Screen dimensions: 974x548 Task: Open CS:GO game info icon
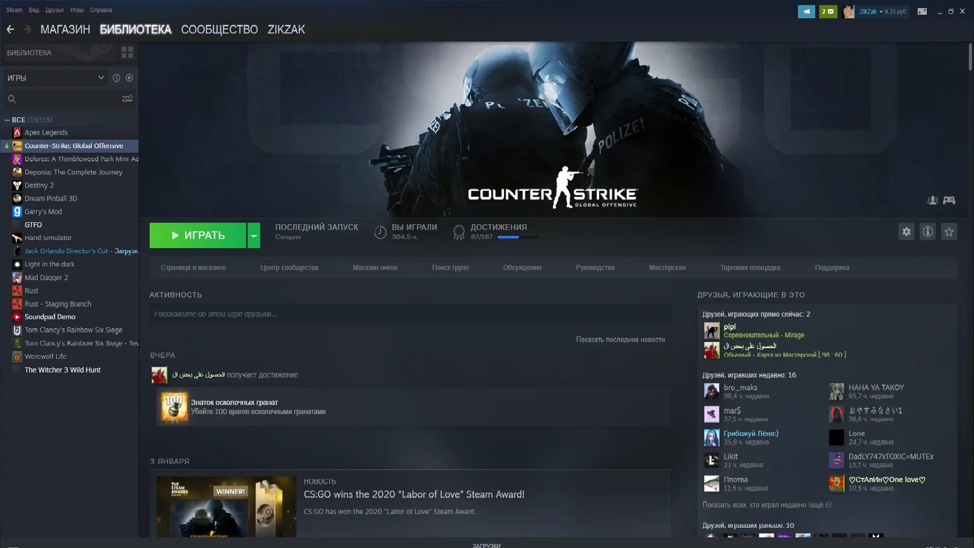(x=928, y=232)
